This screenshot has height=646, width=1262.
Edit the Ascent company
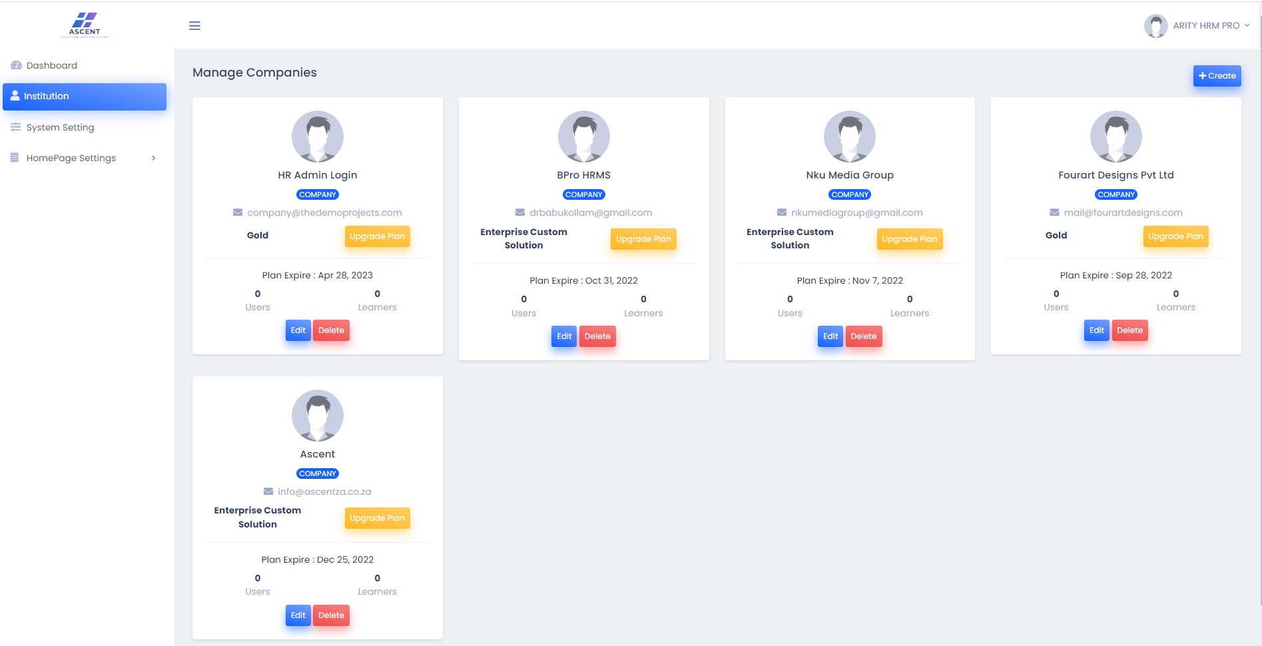[x=298, y=615]
